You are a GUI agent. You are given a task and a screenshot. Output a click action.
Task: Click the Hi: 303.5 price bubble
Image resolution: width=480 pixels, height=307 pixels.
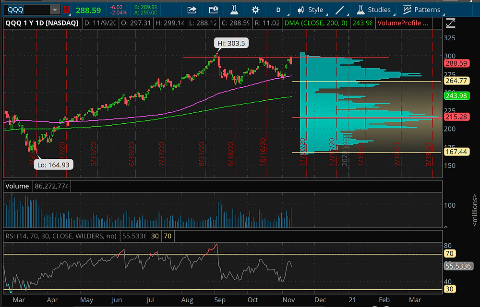coord(231,43)
